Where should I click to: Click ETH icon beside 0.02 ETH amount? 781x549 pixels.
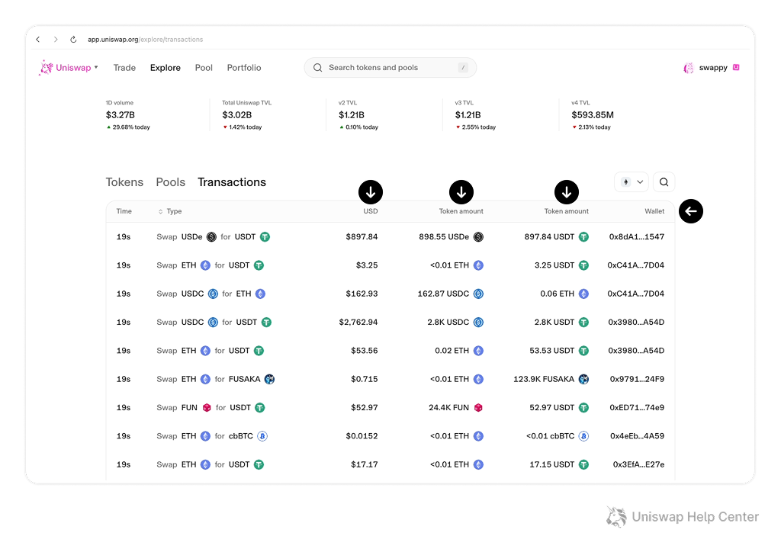point(478,351)
